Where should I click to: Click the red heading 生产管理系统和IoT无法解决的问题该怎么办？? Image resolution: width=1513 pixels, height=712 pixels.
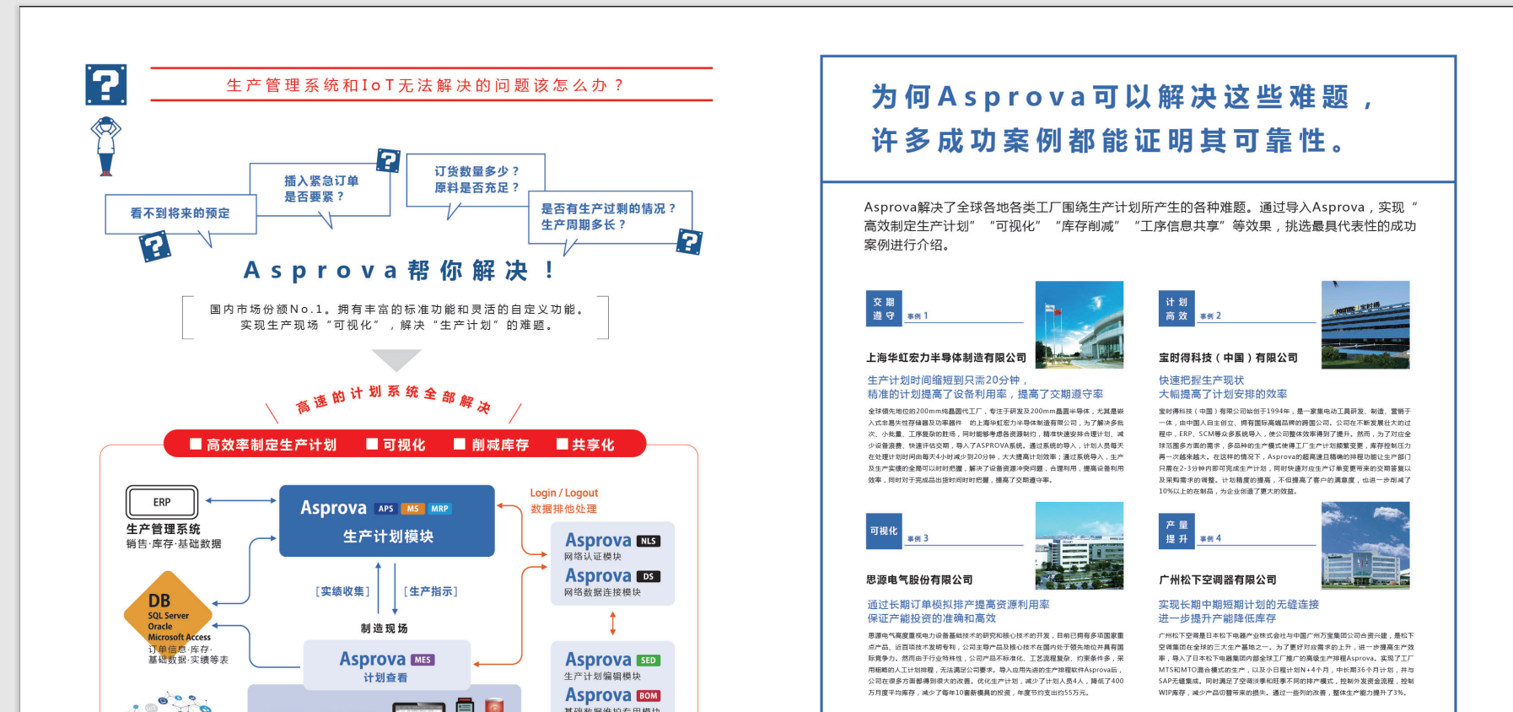point(427,85)
